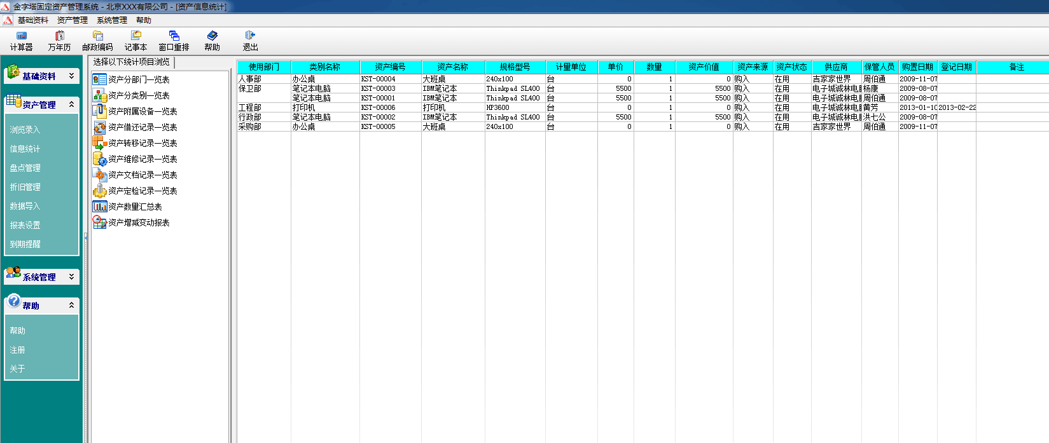Viewport: 1049px width, 443px height.
Task: Click 帮助 link inside help sidebar panel
Action: 17,331
